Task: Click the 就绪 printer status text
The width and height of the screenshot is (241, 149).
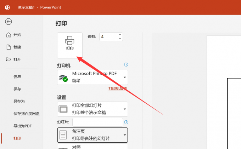Action: (x=76, y=81)
